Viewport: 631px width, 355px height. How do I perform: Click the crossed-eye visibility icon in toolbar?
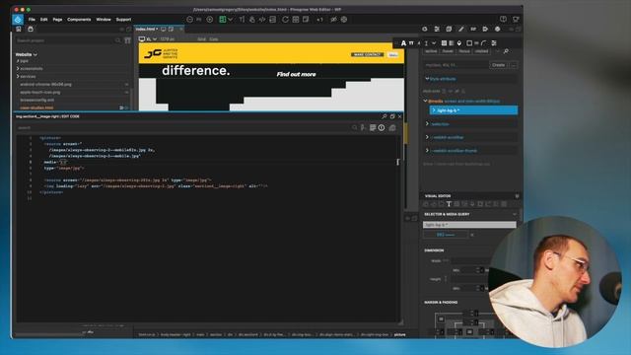[x=333, y=20]
